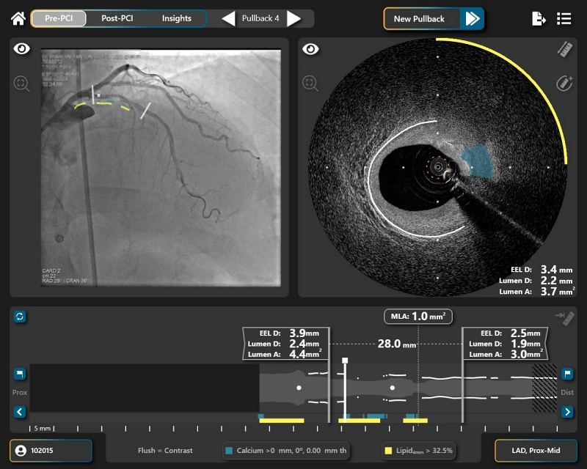The image size is (587, 469).
Task: Open the pullback list menu icon top right
Action: 565,18
